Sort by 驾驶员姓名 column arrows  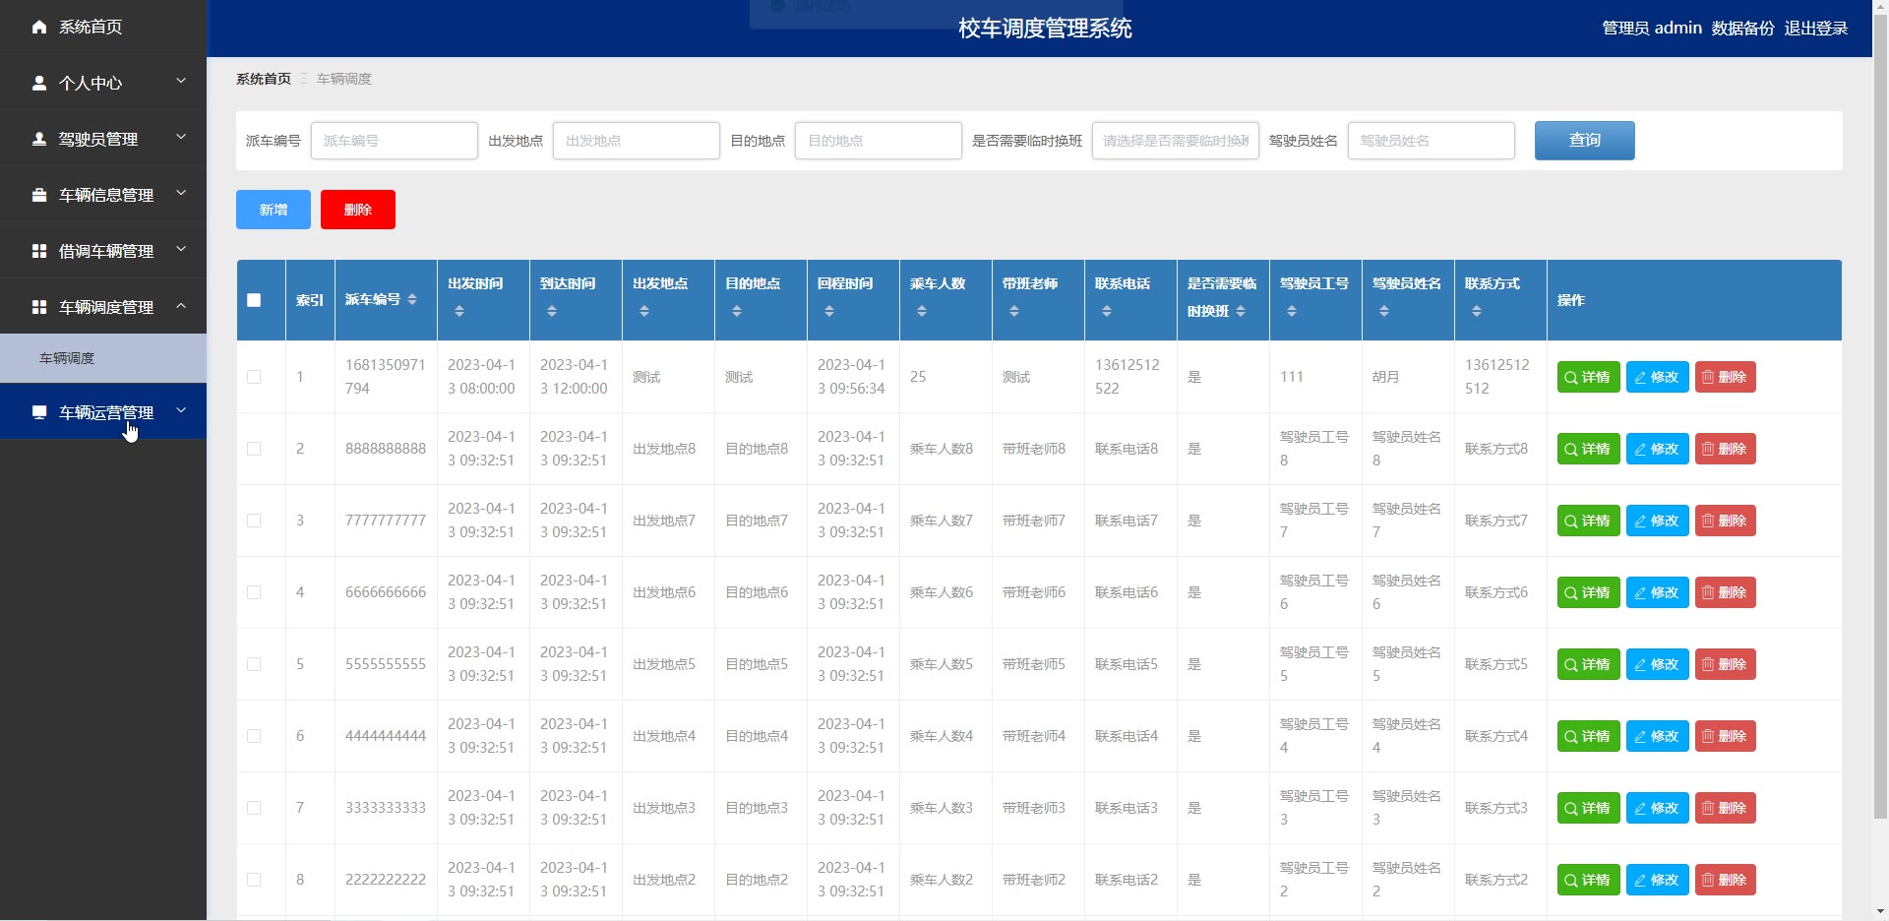point(1384,311)
